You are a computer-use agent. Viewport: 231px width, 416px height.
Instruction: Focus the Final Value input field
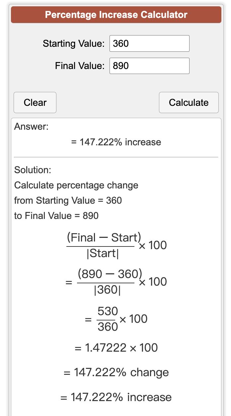(x=149, y=66)
